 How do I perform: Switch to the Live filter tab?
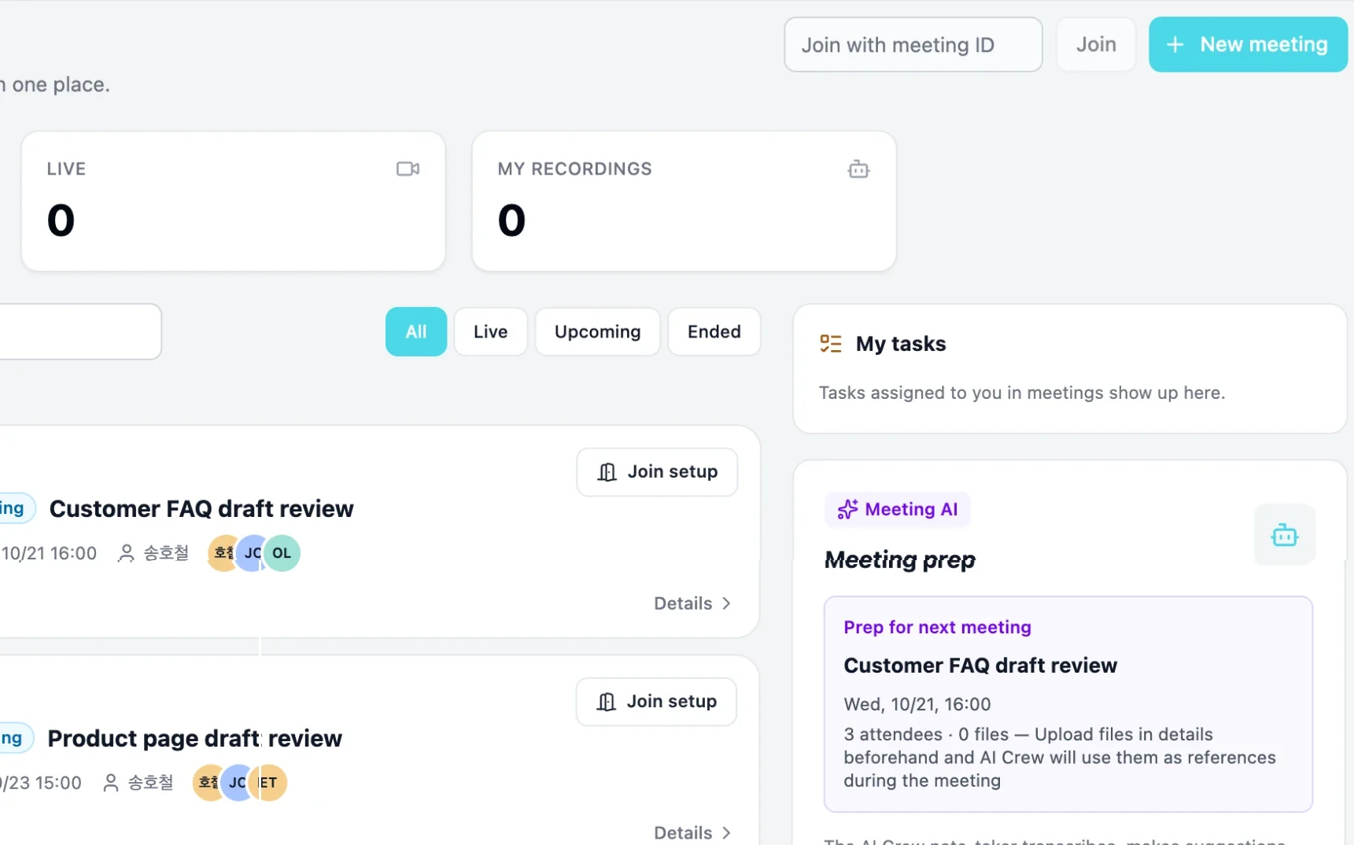490,332
